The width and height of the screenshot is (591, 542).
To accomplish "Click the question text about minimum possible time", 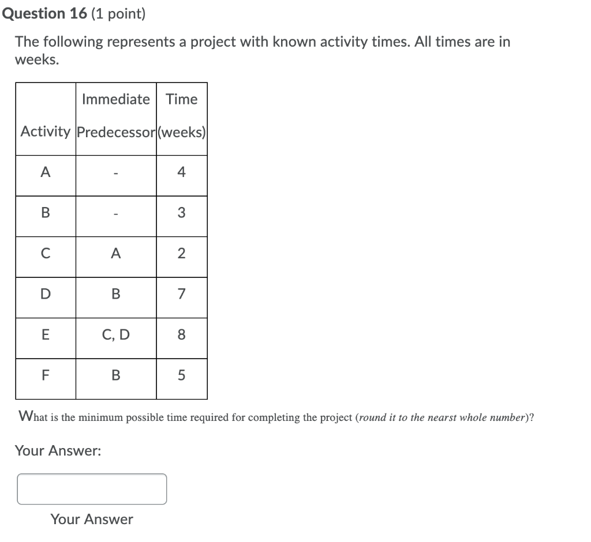I will (274, 417).
